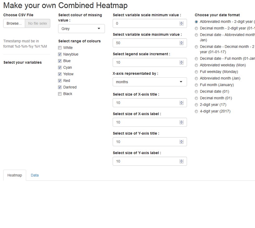The image size is (255, 228).
Task: Select the Heatmap tab
Action: point(14,175)
